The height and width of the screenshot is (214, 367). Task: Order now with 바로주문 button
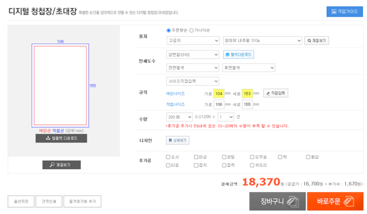335,201
